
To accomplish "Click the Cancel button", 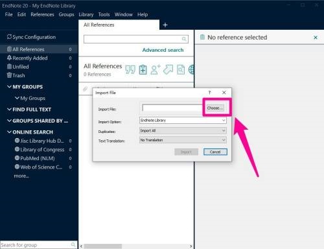I will coord(215,152).
